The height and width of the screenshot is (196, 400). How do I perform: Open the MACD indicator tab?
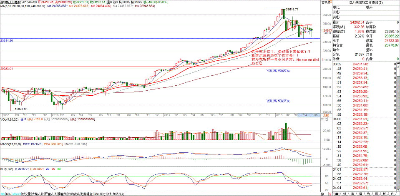(17, 194)
